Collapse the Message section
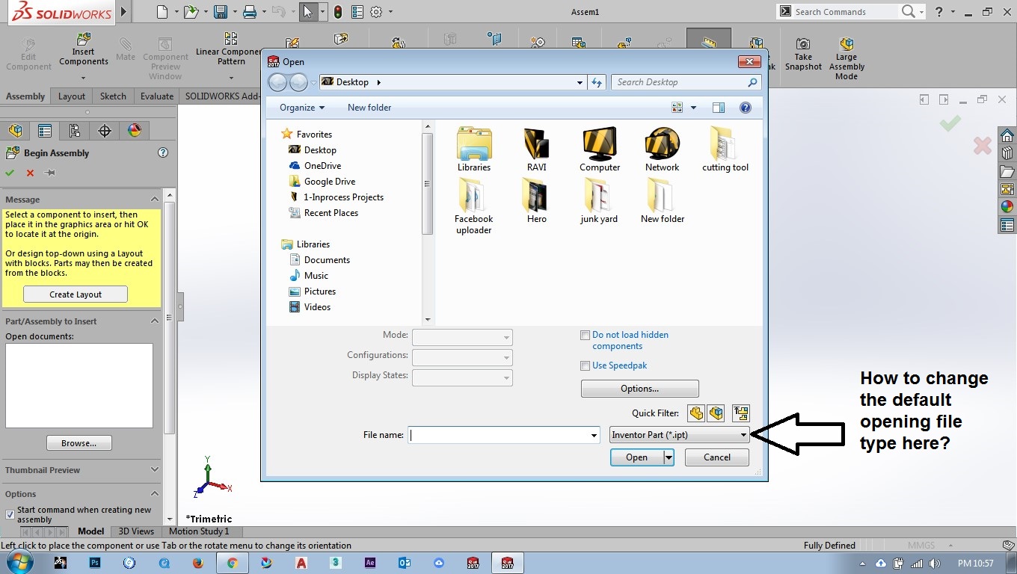Viewport: 1017px width, 574px height. pyautogui.click(x=155, y=200)
